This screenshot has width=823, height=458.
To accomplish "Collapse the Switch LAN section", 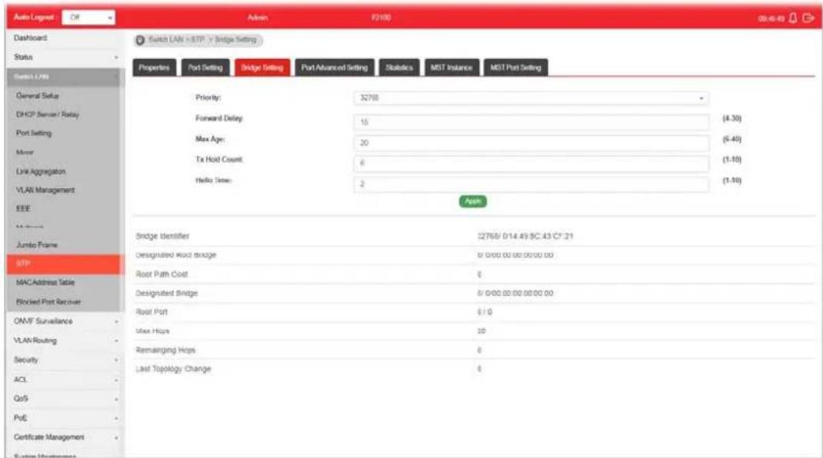I will (x=65, y=77).
